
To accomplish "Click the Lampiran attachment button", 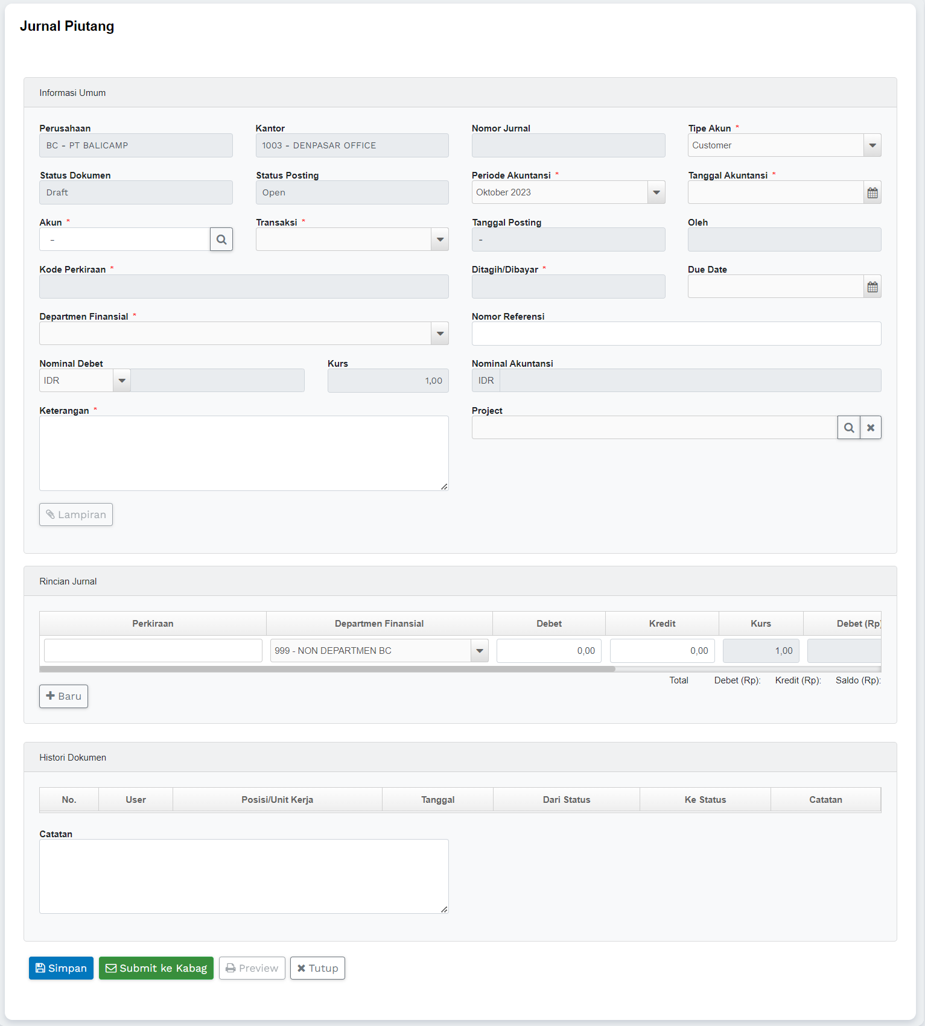I will coord(76,515).
